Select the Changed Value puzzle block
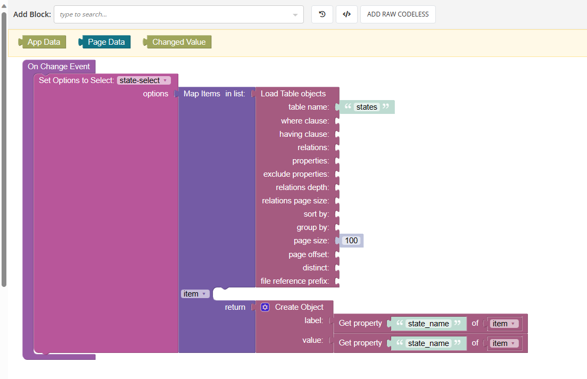This screenshot has height=379, width=587. (179, 40)
